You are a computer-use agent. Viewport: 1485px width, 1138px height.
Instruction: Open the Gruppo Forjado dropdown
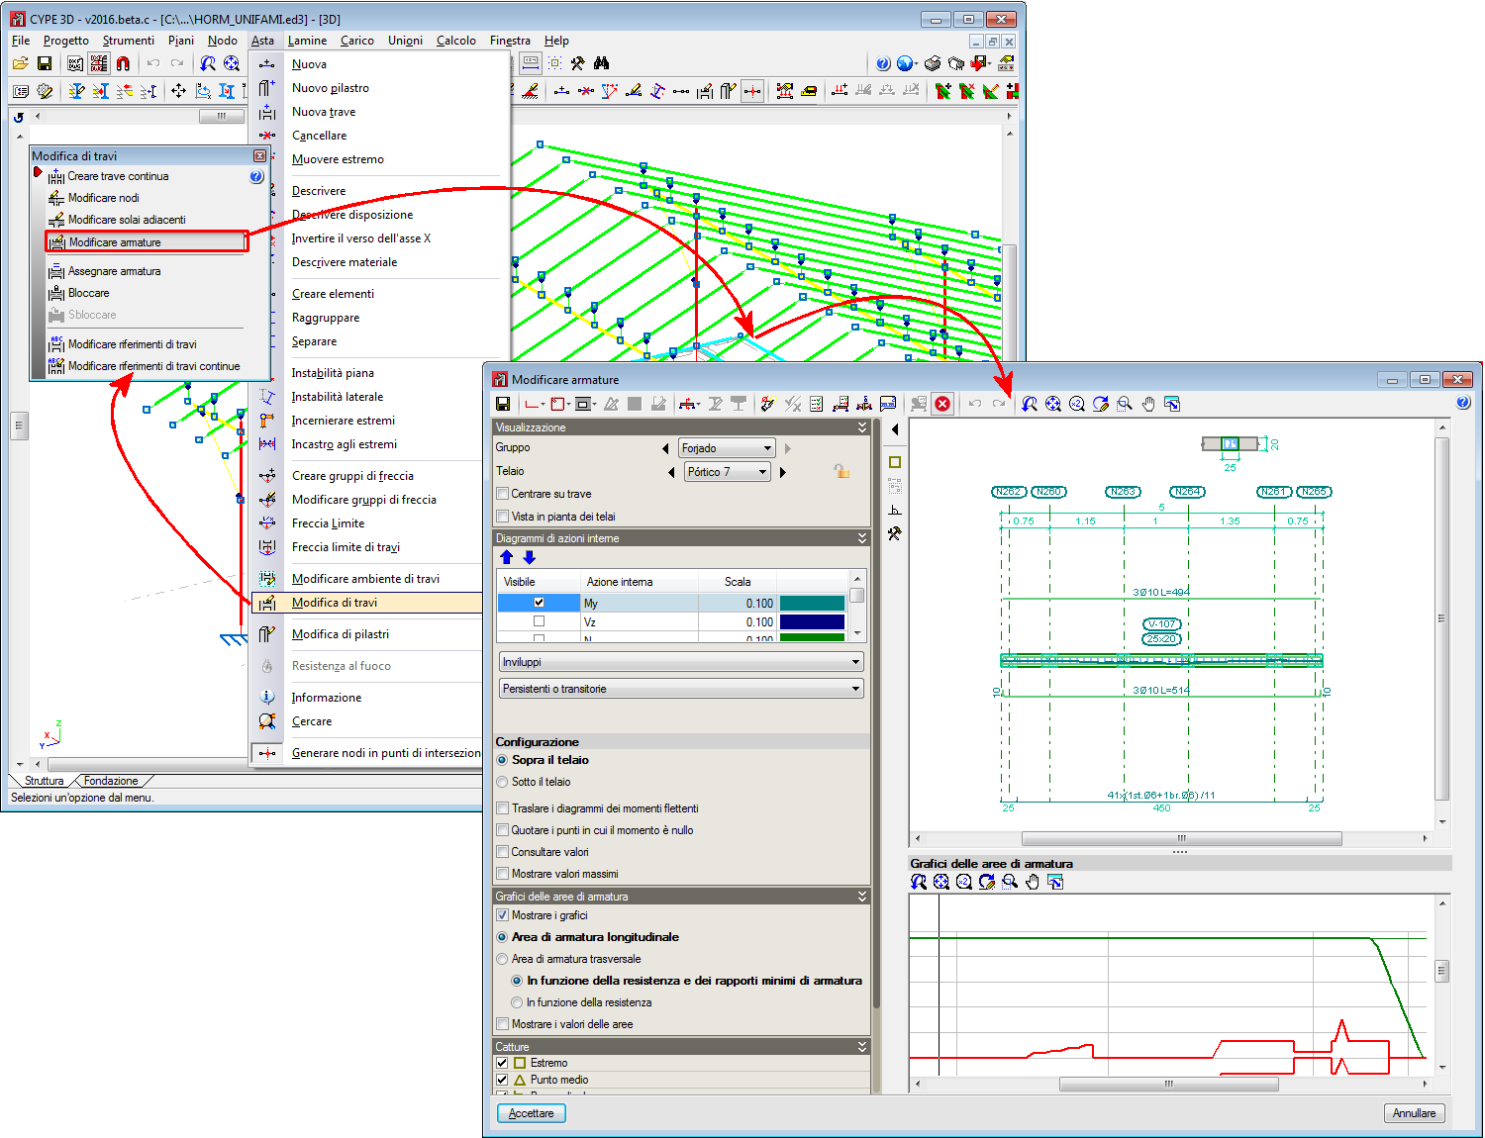tap(727, 448)
